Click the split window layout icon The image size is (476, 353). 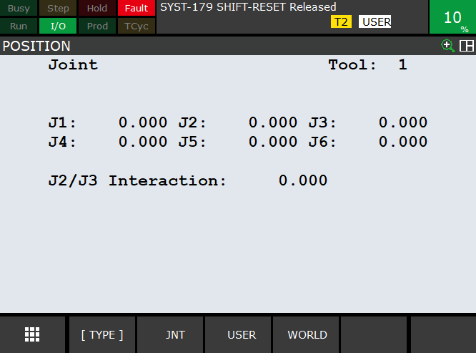[467, 46]
